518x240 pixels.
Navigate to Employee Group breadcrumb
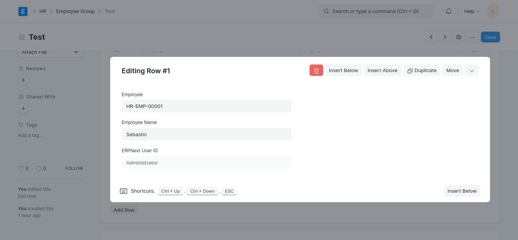click(75, 11)
